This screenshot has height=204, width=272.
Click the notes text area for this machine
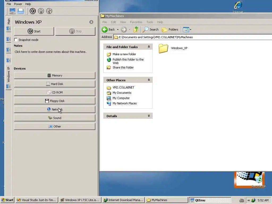coord(54,56)
